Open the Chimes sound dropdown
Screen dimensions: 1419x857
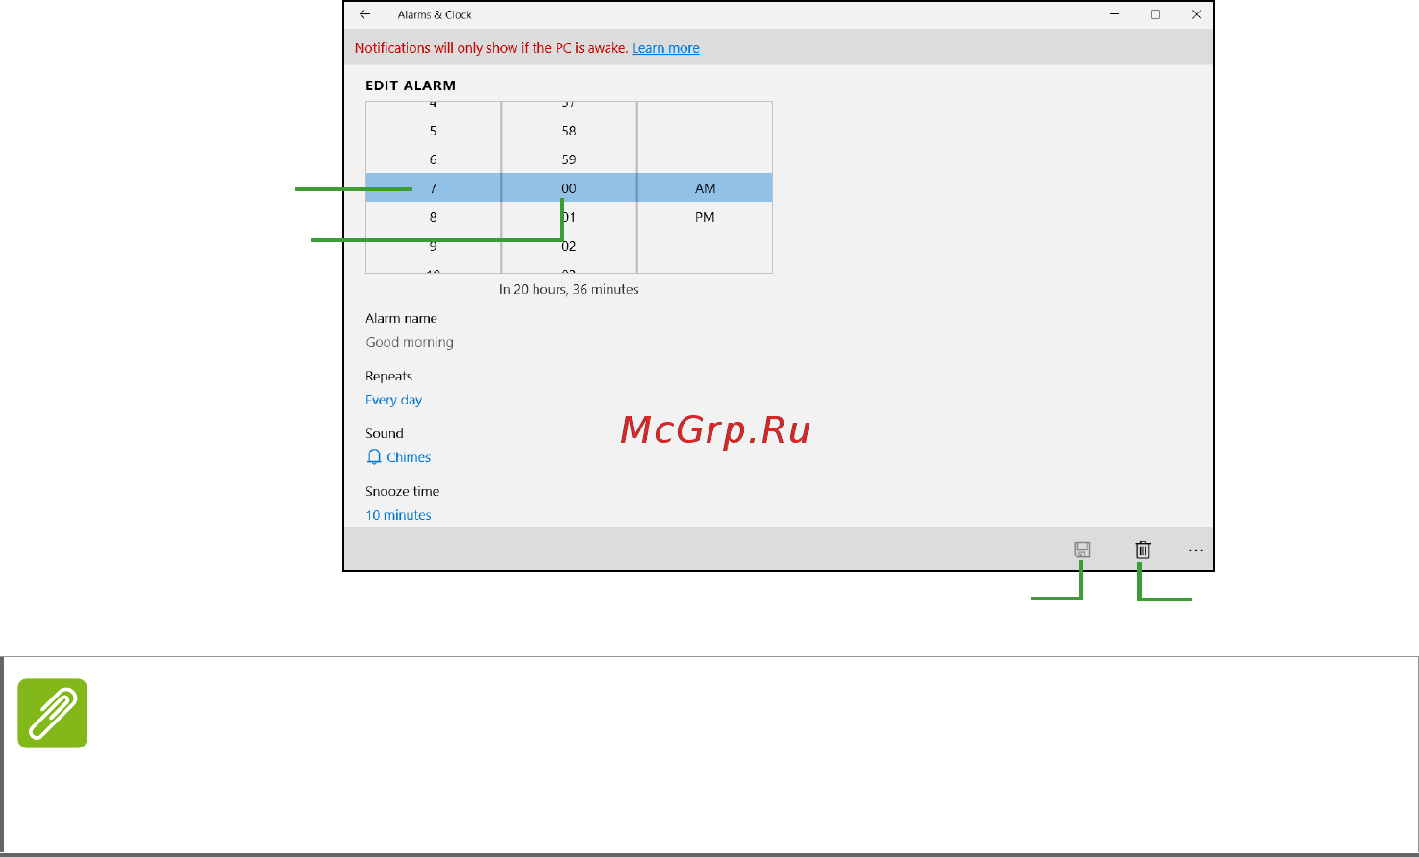coord(409,457)
